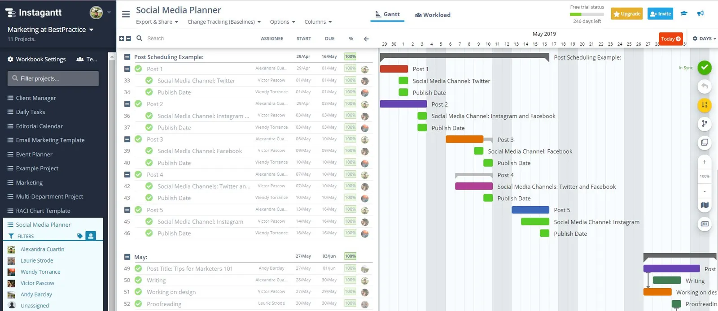The image size is (718, 311).
Task: Open the DAYS zoom-level dropdown
Action: pyautogui.click(x=704, y=39)
